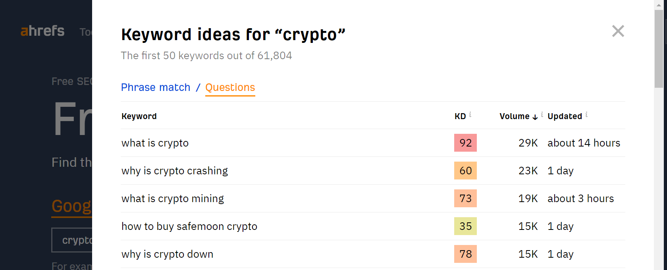Click the ahrefs logo

[42, 31]
